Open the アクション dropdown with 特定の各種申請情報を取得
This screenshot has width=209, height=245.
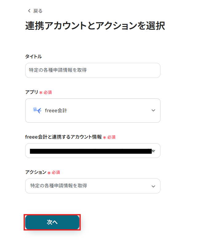[93, 186]
